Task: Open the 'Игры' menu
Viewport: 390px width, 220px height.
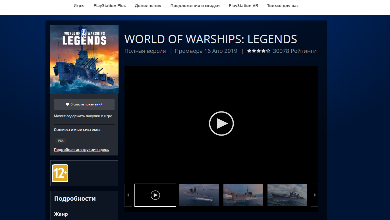Action: point(79,6)
